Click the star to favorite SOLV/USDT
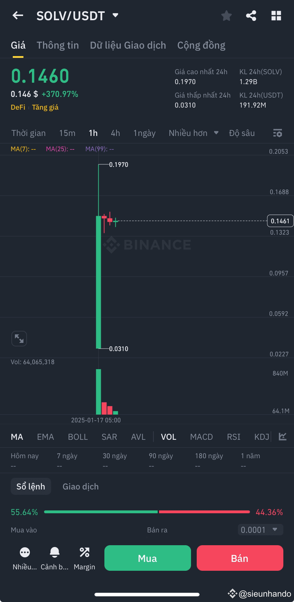 (226, 16)
